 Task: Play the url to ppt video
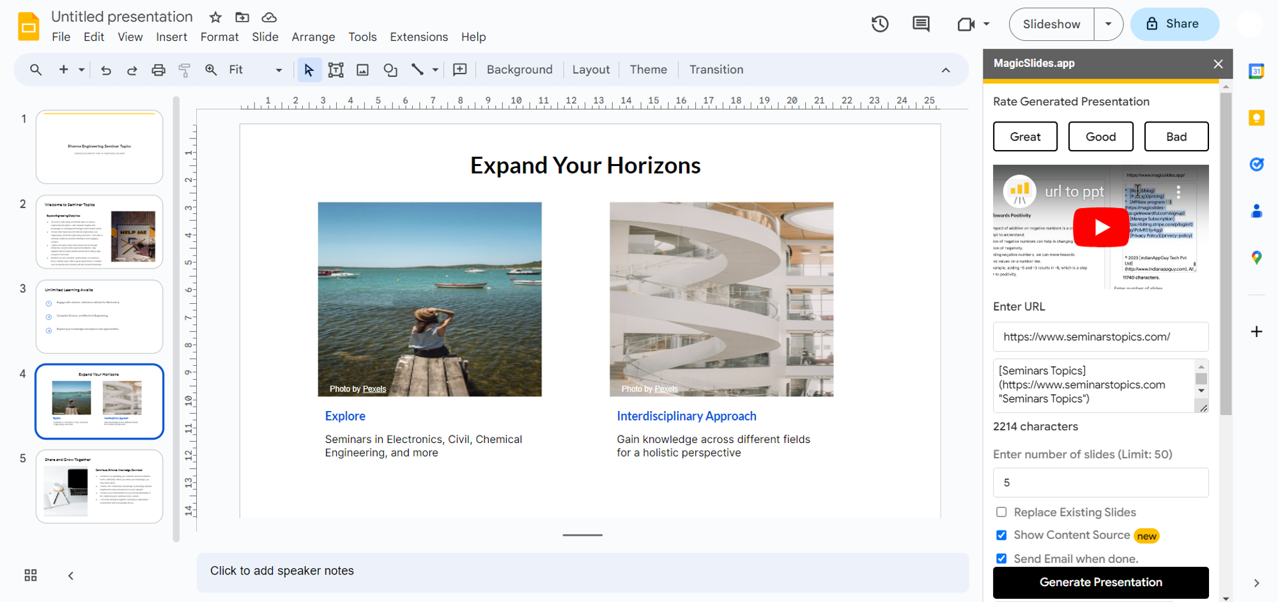[1101, 227]
